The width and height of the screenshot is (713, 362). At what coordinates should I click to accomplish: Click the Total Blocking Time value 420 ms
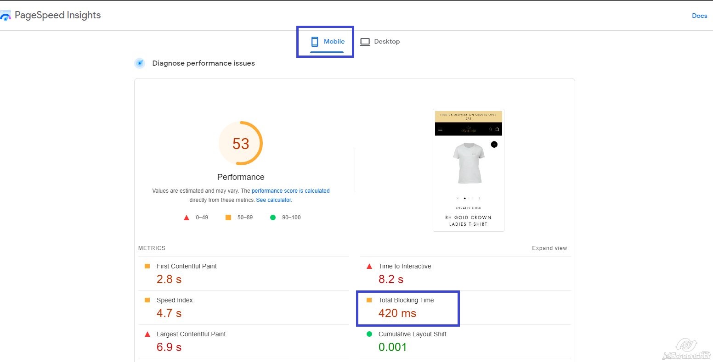(397, 313)
